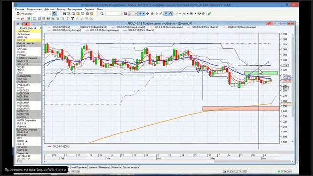
Task: Select MICEX O&G in instruments list
Action: (28, 106)
